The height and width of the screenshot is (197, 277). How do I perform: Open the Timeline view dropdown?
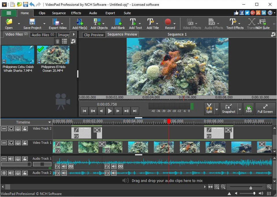(x=50, y=122)
